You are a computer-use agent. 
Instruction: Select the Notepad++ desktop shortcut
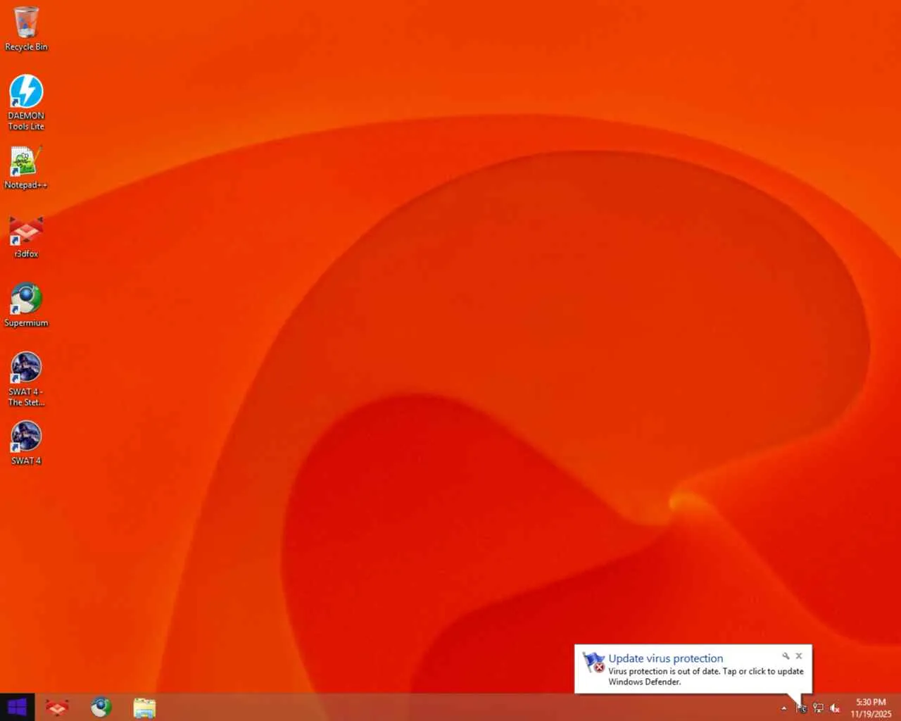26,168
